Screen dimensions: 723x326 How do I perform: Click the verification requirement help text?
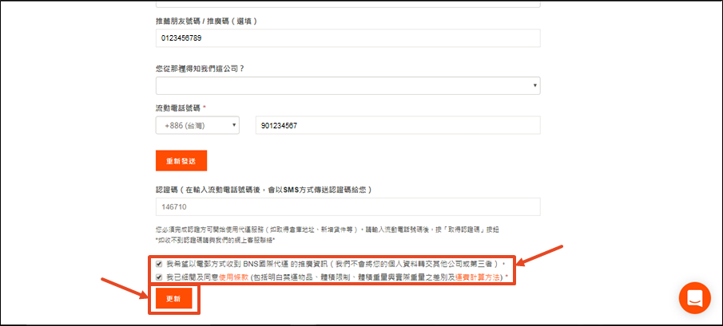336,230
